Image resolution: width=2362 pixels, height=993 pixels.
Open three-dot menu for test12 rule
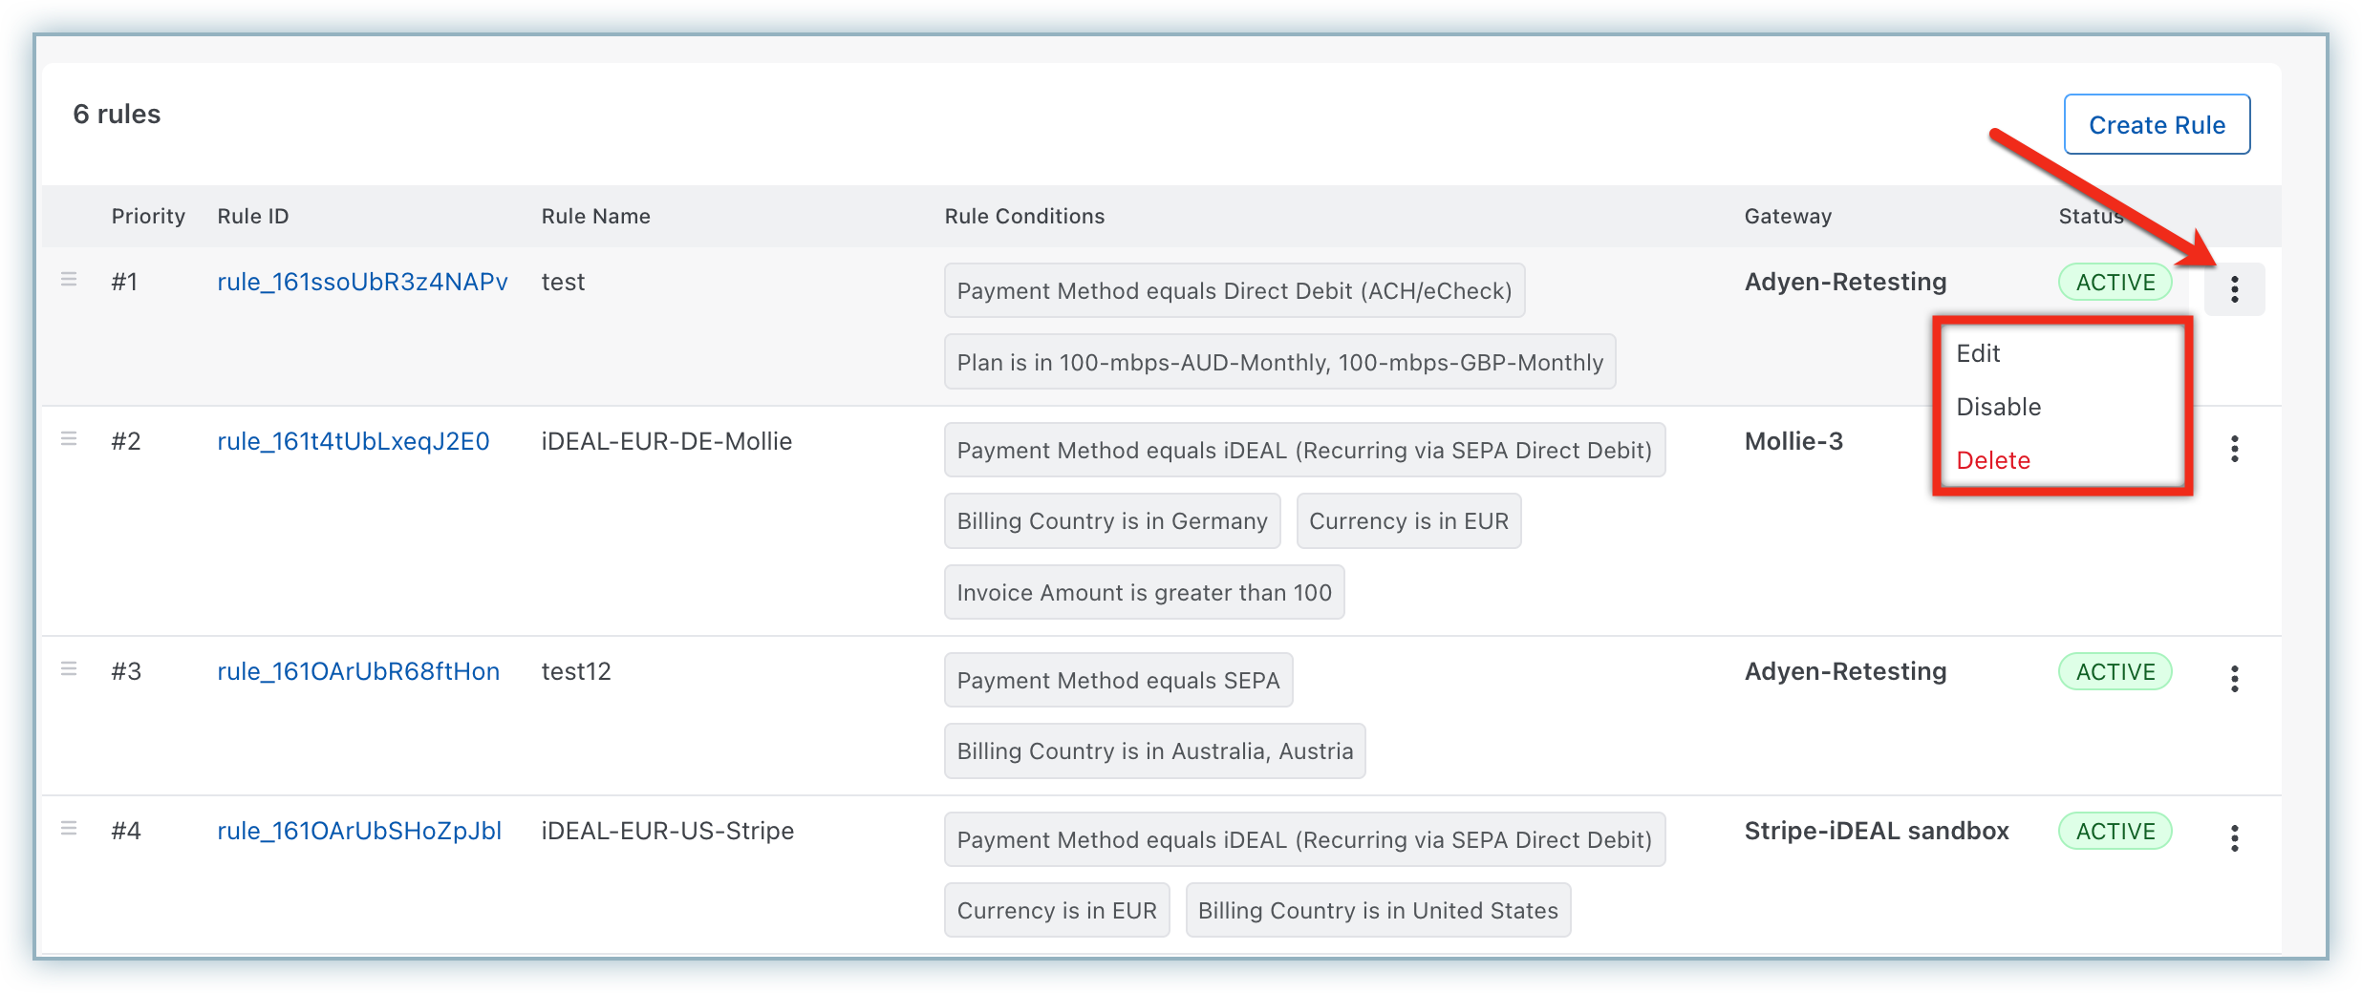2234,679
